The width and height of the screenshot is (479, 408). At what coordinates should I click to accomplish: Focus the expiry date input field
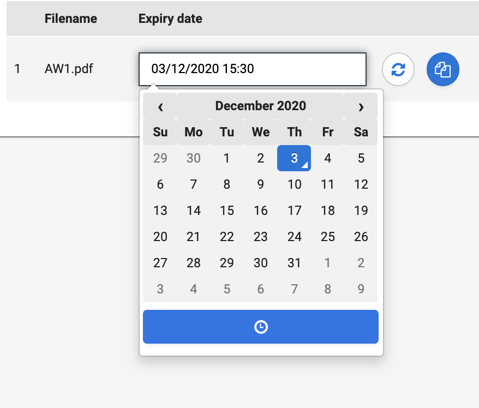252,69
